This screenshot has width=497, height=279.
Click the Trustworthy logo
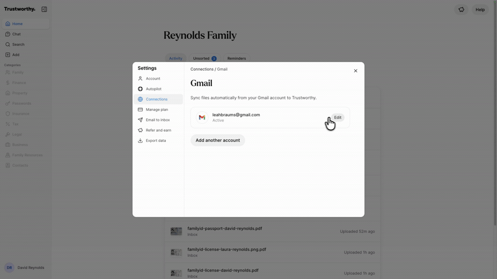[x=20, y=9]
